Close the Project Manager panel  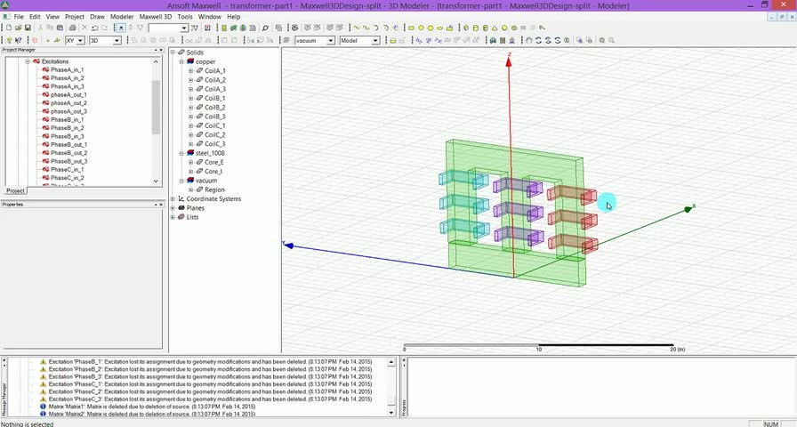(x=162, y=50)
